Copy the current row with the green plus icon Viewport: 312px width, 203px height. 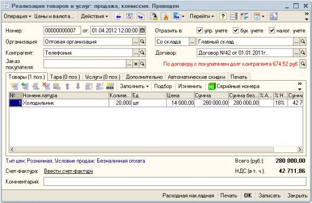[25, 86]
